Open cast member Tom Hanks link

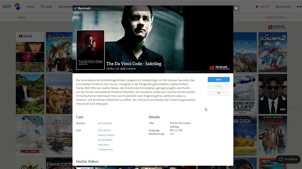tap(104, 130)
